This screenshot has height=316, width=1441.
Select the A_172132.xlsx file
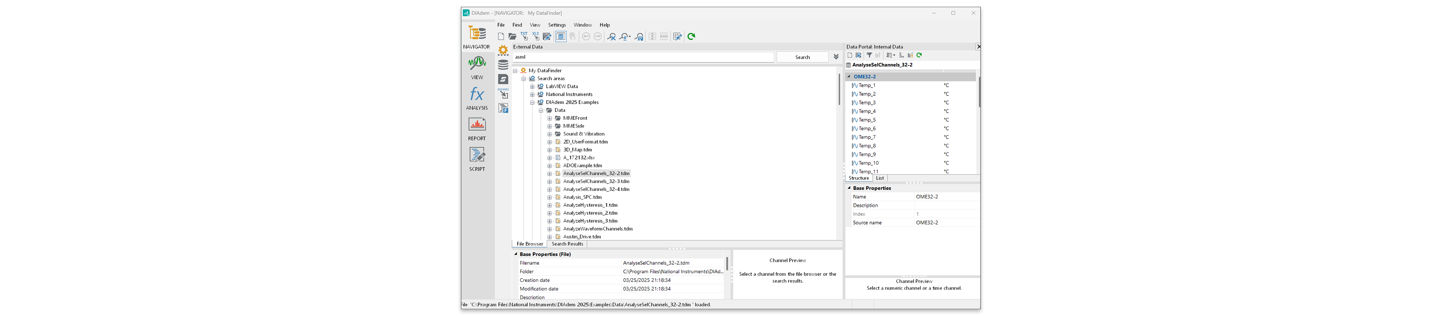click(x=579, y=158)
